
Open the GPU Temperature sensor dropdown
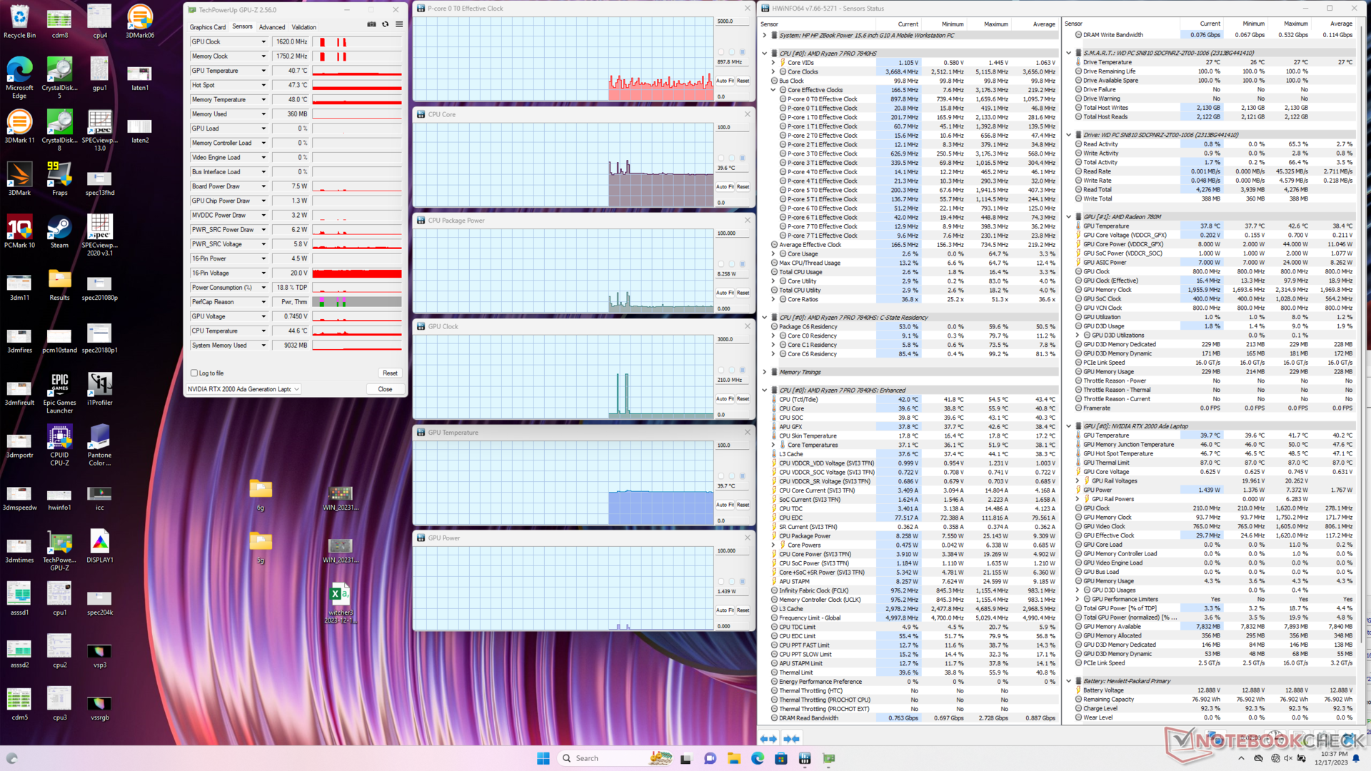263,71
